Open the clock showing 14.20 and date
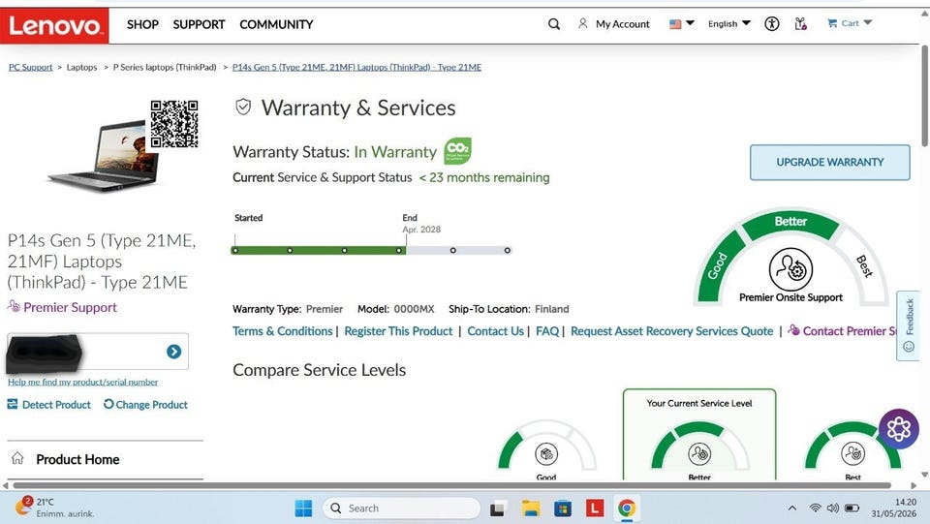930x524 pixels. [x=894, y=508]
